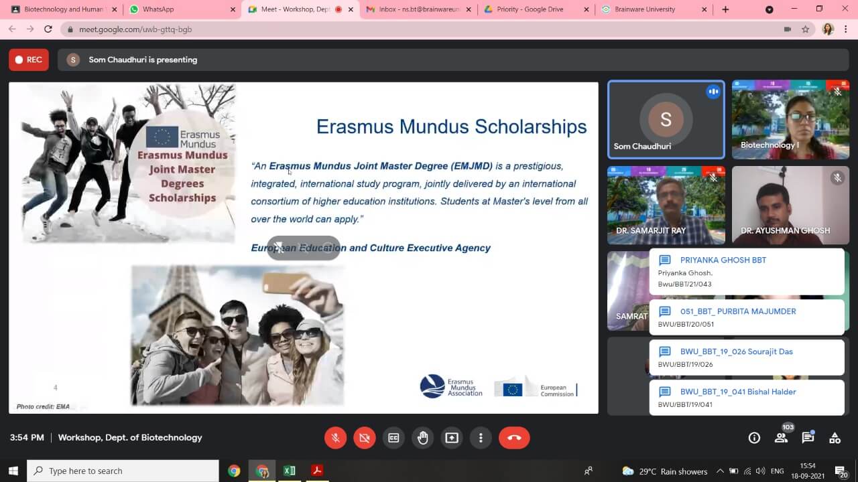Open chat message from PRIYANKA GHOSH BBT

746,271
